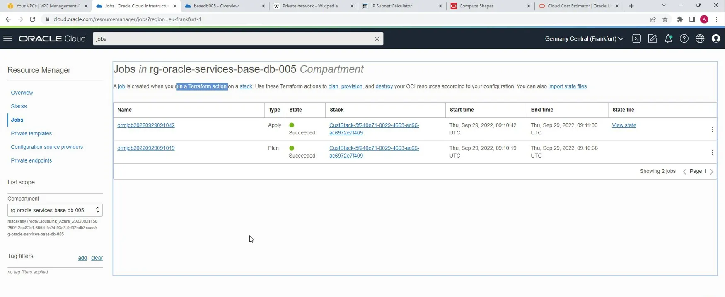Open actions menu for ormjob20220929091019 row

click(712, 153)
